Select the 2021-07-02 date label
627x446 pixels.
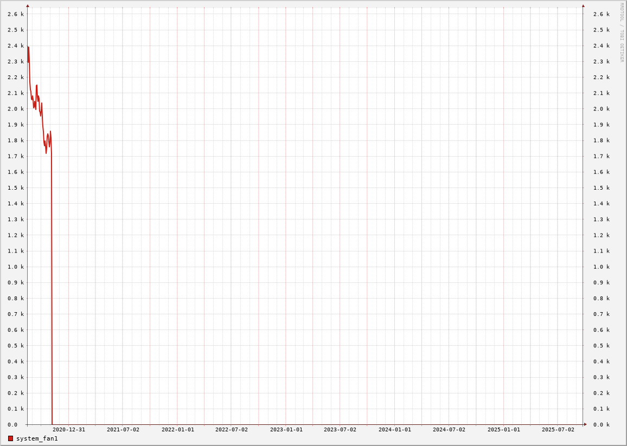pyautogui.click(x=123, y=430)
